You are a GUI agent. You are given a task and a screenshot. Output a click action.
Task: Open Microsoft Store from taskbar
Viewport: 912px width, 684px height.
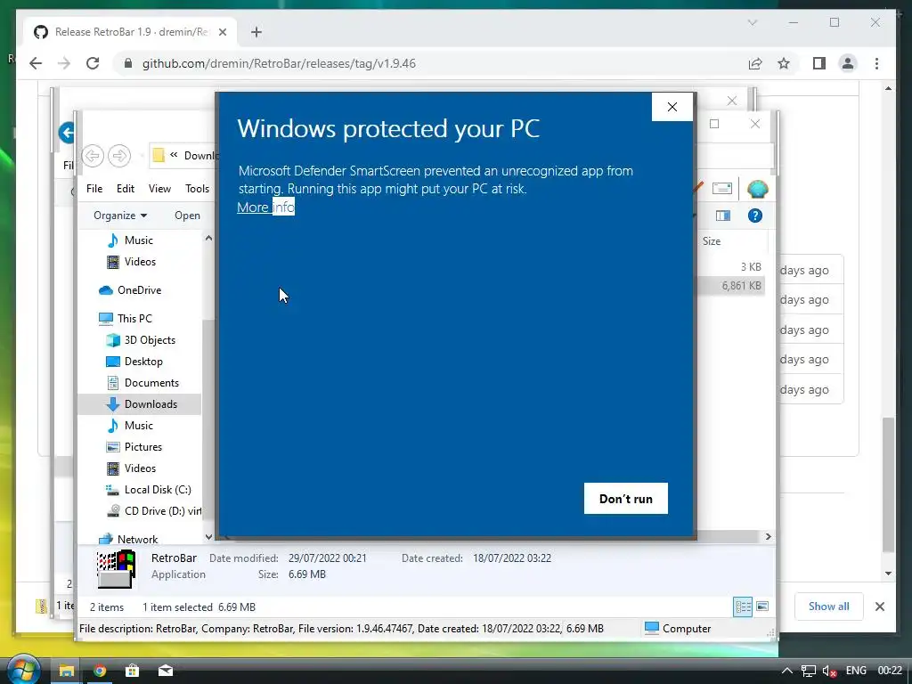[132, 671]
